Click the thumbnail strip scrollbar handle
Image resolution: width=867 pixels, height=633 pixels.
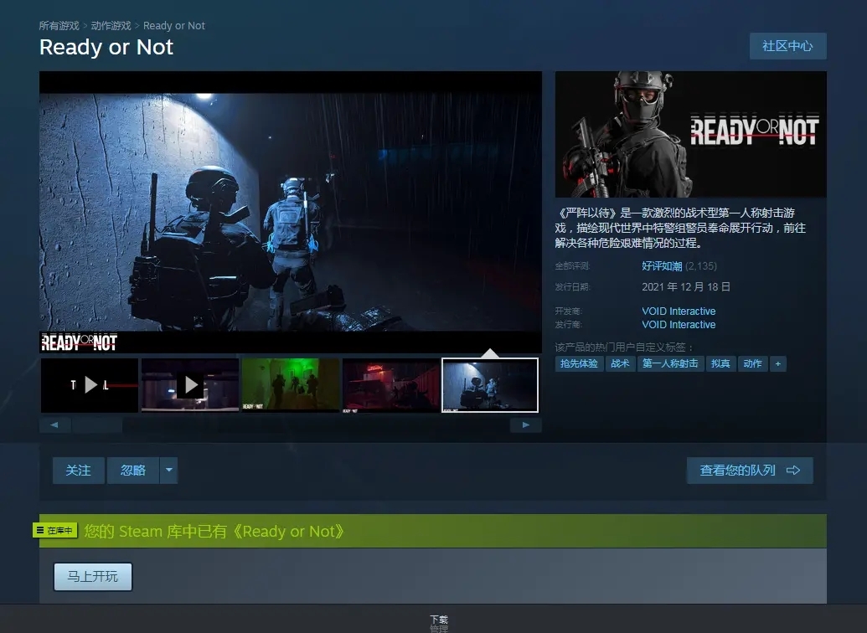click(x=97, y=425)
